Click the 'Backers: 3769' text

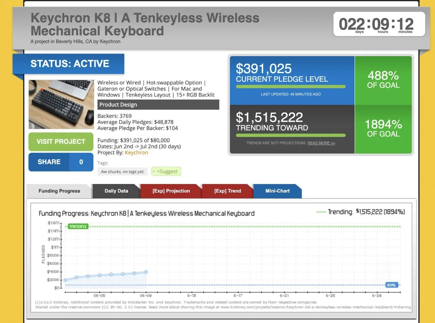(x=115, y=116)
